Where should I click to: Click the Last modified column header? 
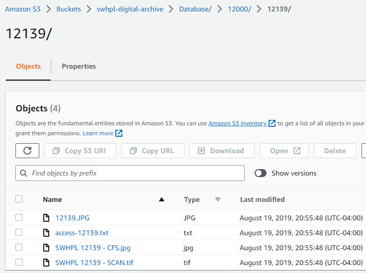(263, 199)
